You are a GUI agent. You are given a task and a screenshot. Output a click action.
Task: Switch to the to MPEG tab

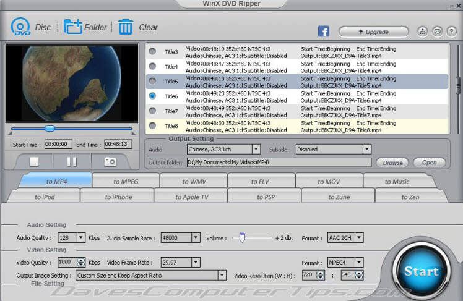(x=126, y=181)
